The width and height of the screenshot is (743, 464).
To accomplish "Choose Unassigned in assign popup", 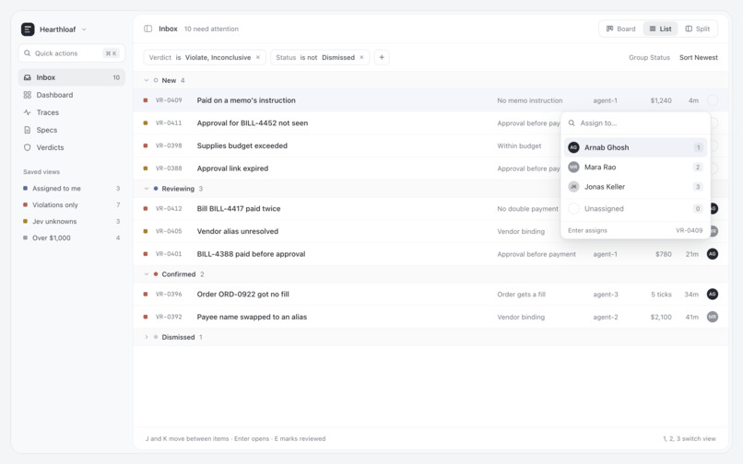I will (635, 208).
